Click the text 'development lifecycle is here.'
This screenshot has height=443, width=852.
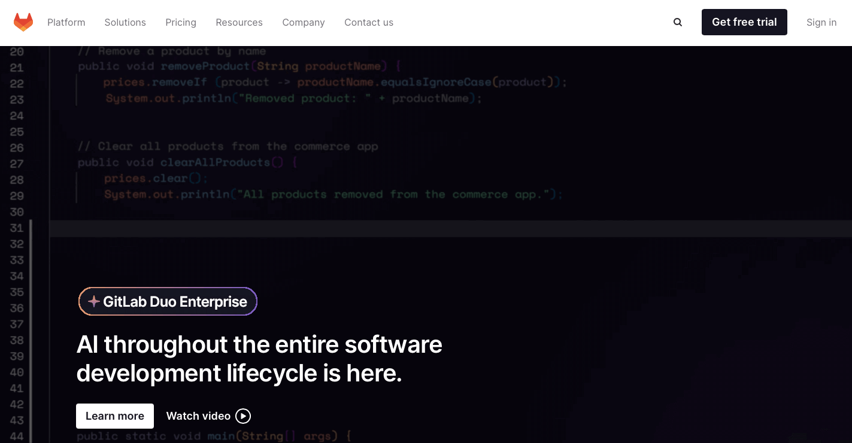click(239, 373)
